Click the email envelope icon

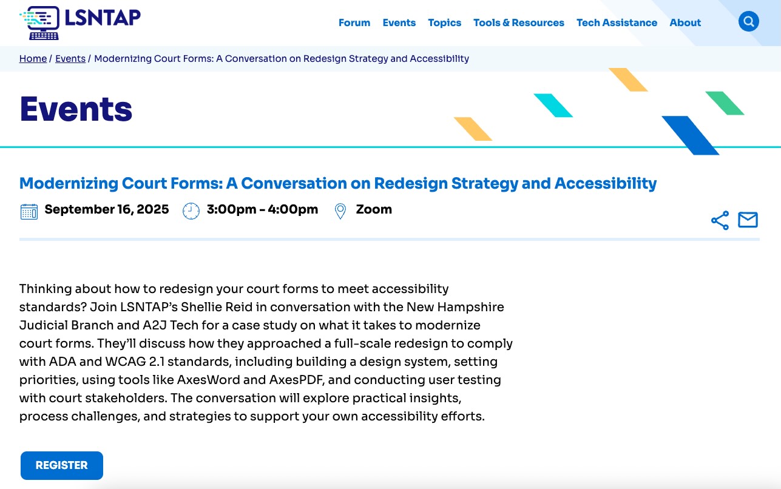(x=748, y=220)
